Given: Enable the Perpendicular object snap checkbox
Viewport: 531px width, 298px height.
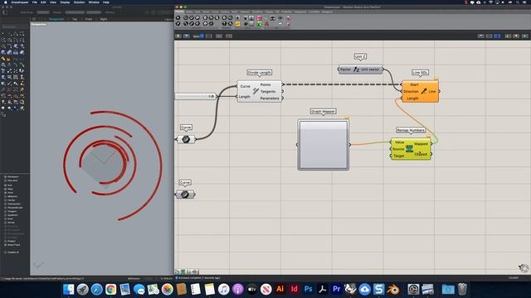Looking at the screenshot, I should [6, 208].
